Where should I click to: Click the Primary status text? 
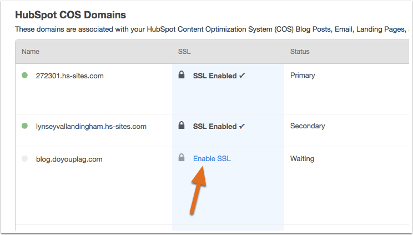tap(303, 76)
